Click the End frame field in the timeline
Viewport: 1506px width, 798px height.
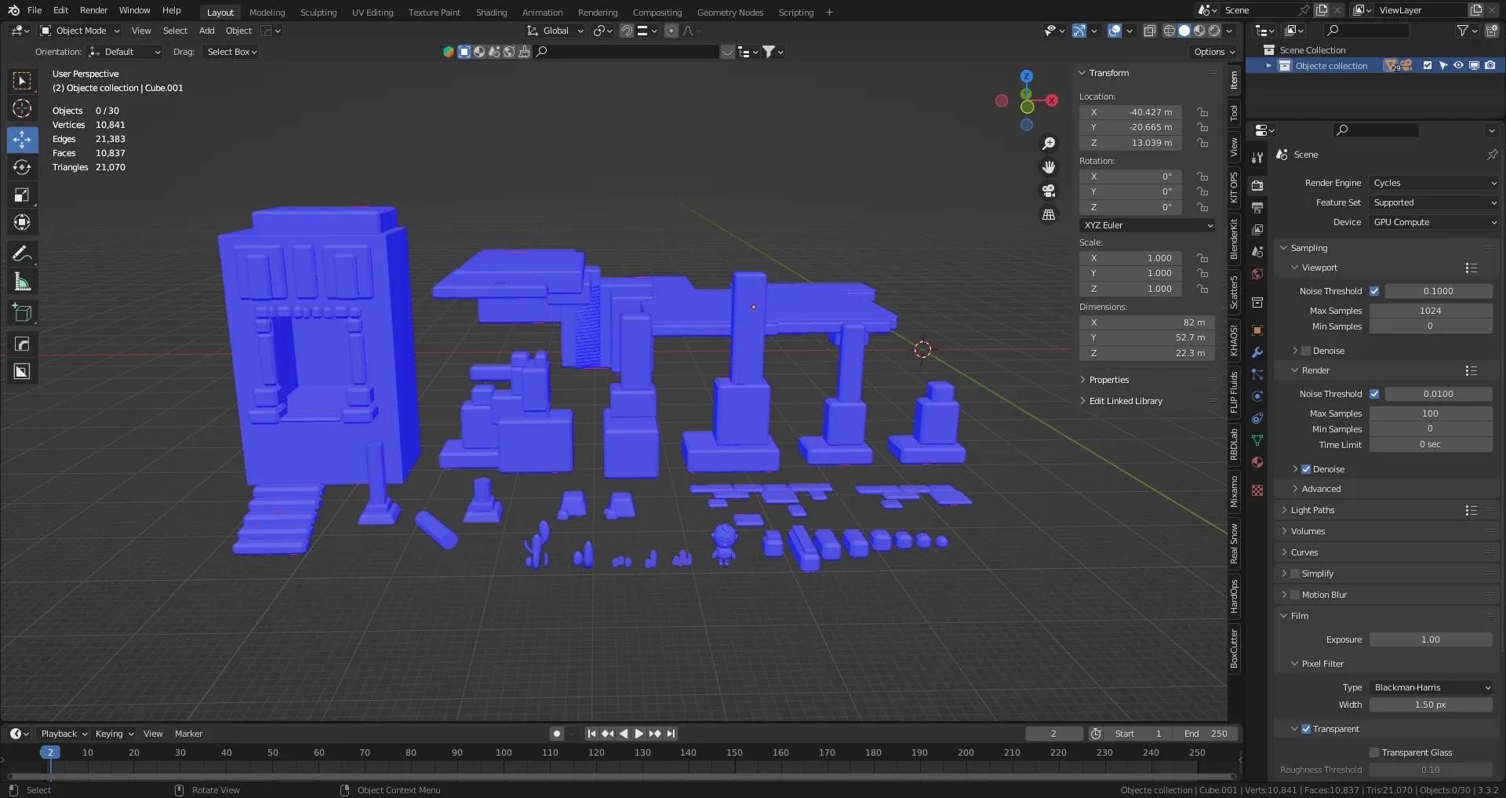[x=1206, y=734]
